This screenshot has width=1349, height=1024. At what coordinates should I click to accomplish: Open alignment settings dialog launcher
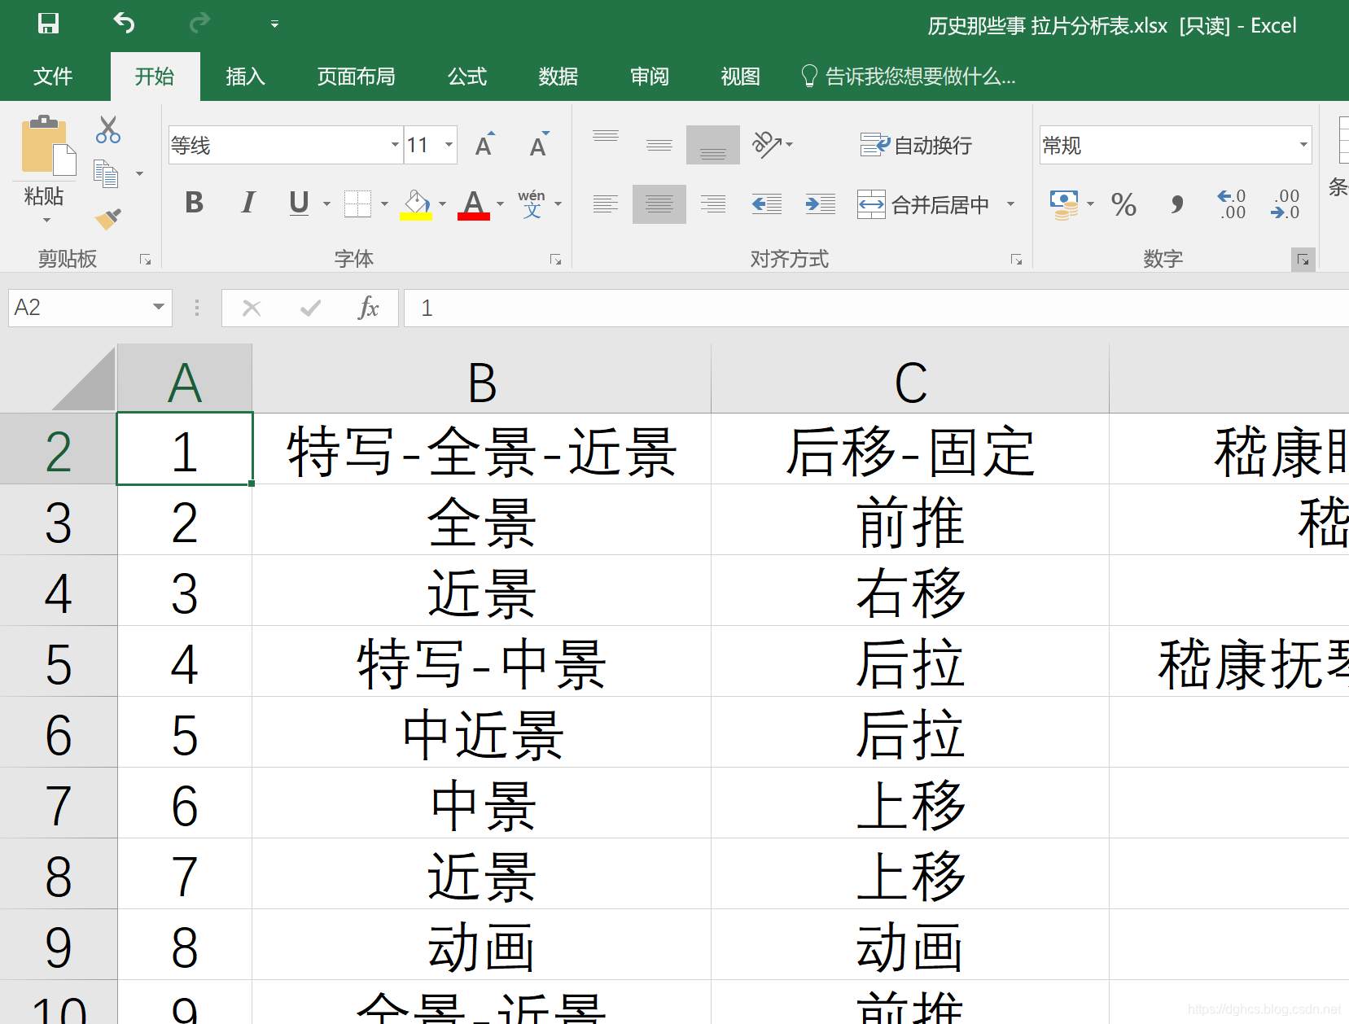point(1017,260)
